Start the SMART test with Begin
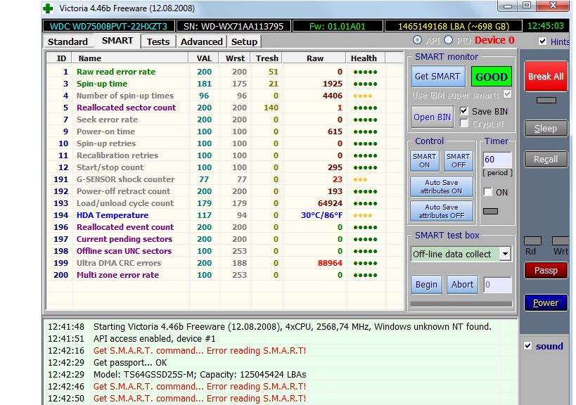This screenshot has width=576, height=405. coord(426,285)
